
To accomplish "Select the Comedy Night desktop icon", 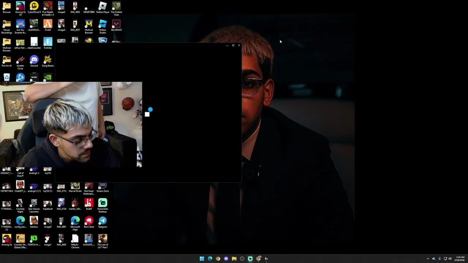I will [x=20, y=206].
